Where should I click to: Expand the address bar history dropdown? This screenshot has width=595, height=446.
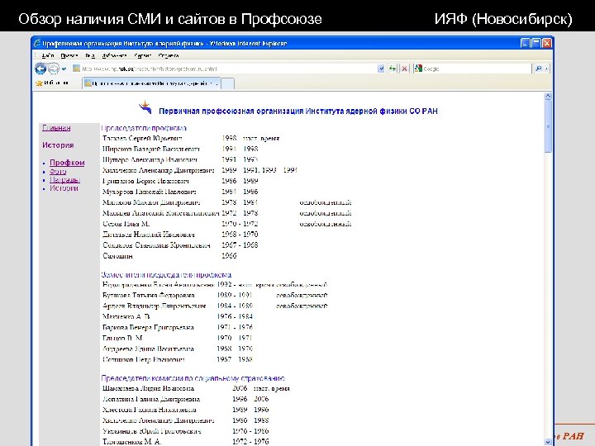click(x=381, y=69)
